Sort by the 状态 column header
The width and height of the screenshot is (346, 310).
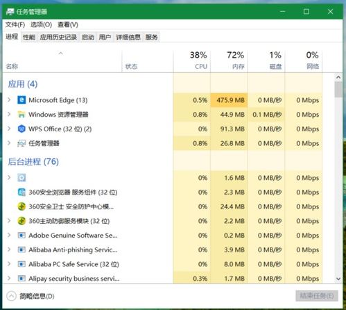[x=147, y=61]
